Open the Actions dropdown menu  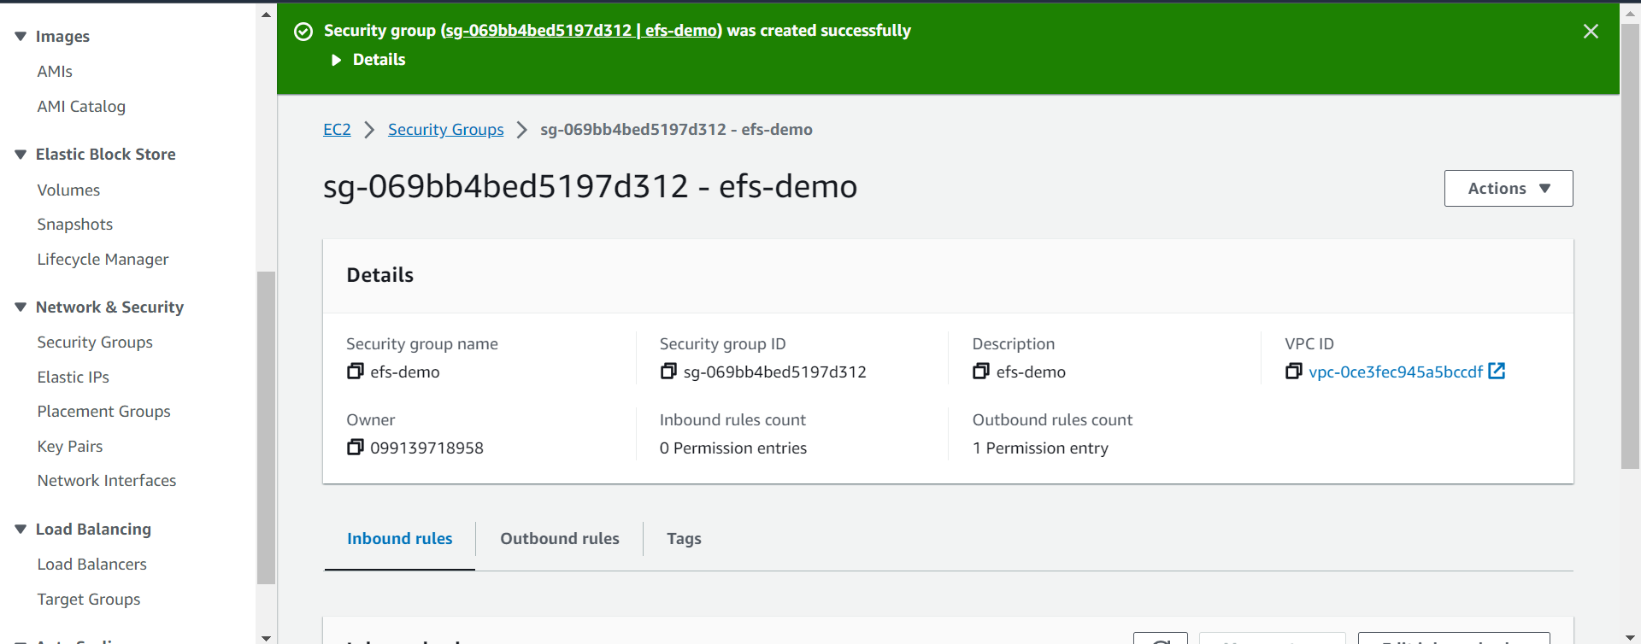tap(1509, 189)
